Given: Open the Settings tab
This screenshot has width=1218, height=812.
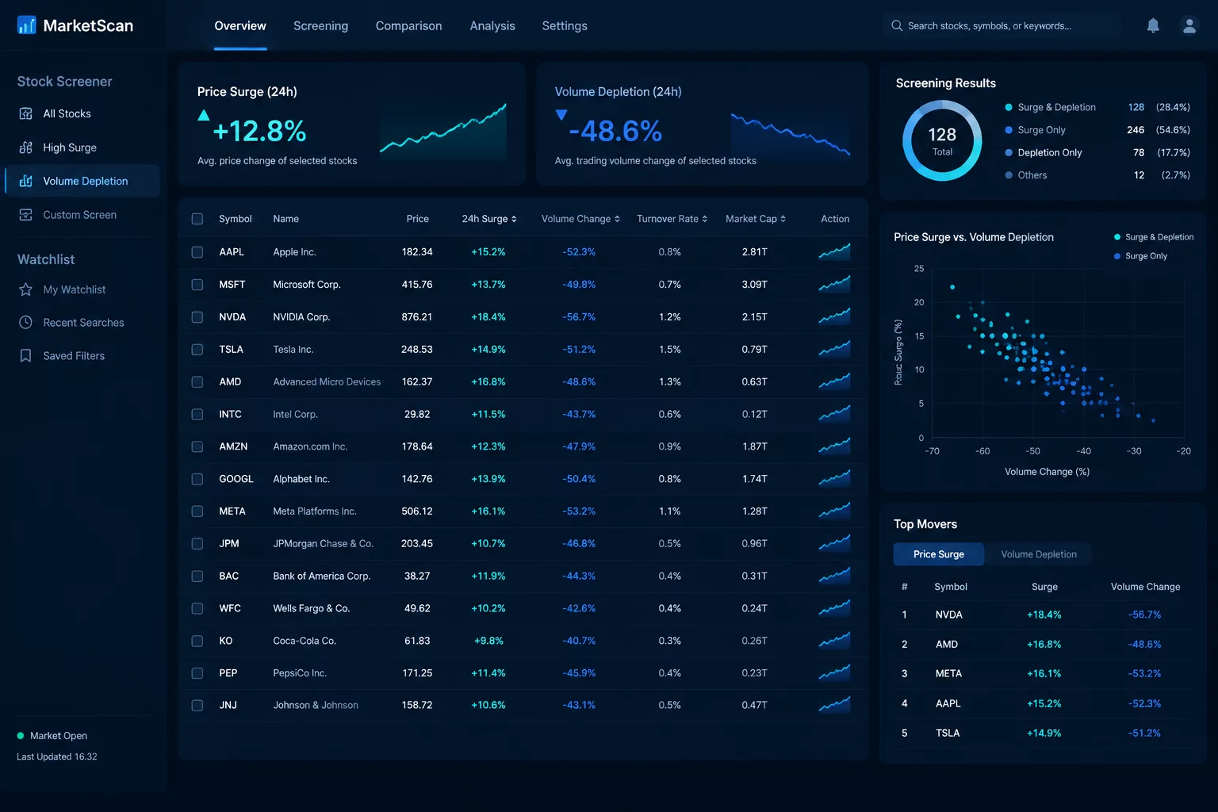Looking at the screenshot, I should pyautogui.click(x=565, y=26).
